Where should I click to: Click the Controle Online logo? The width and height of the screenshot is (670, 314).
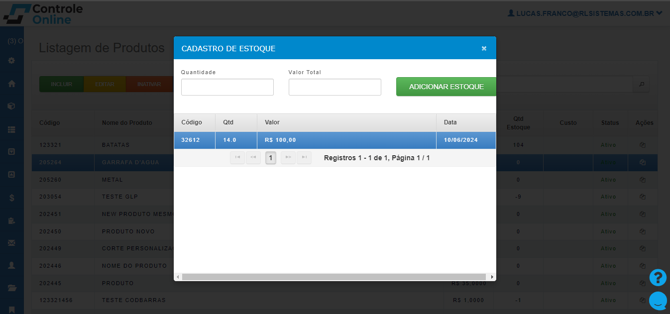[x=43, y=14]
